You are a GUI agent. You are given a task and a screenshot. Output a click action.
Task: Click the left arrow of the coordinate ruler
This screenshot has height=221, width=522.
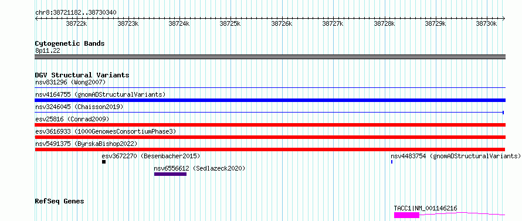point(37,18)
